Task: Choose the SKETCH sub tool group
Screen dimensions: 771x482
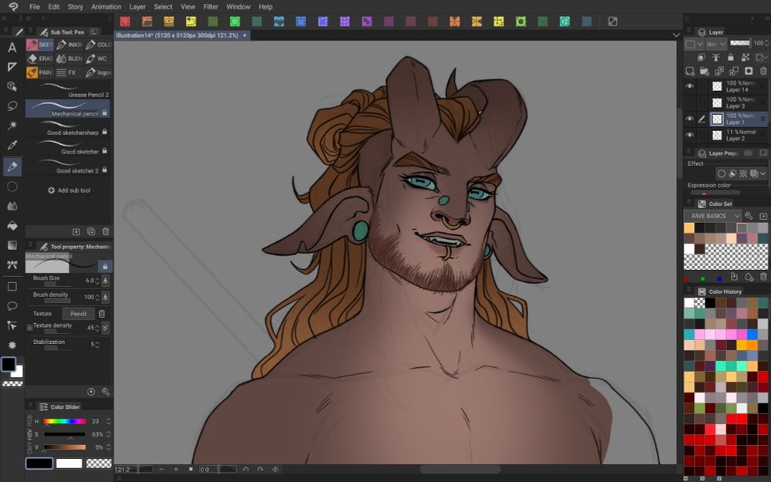Action: (x=39, y=45)
